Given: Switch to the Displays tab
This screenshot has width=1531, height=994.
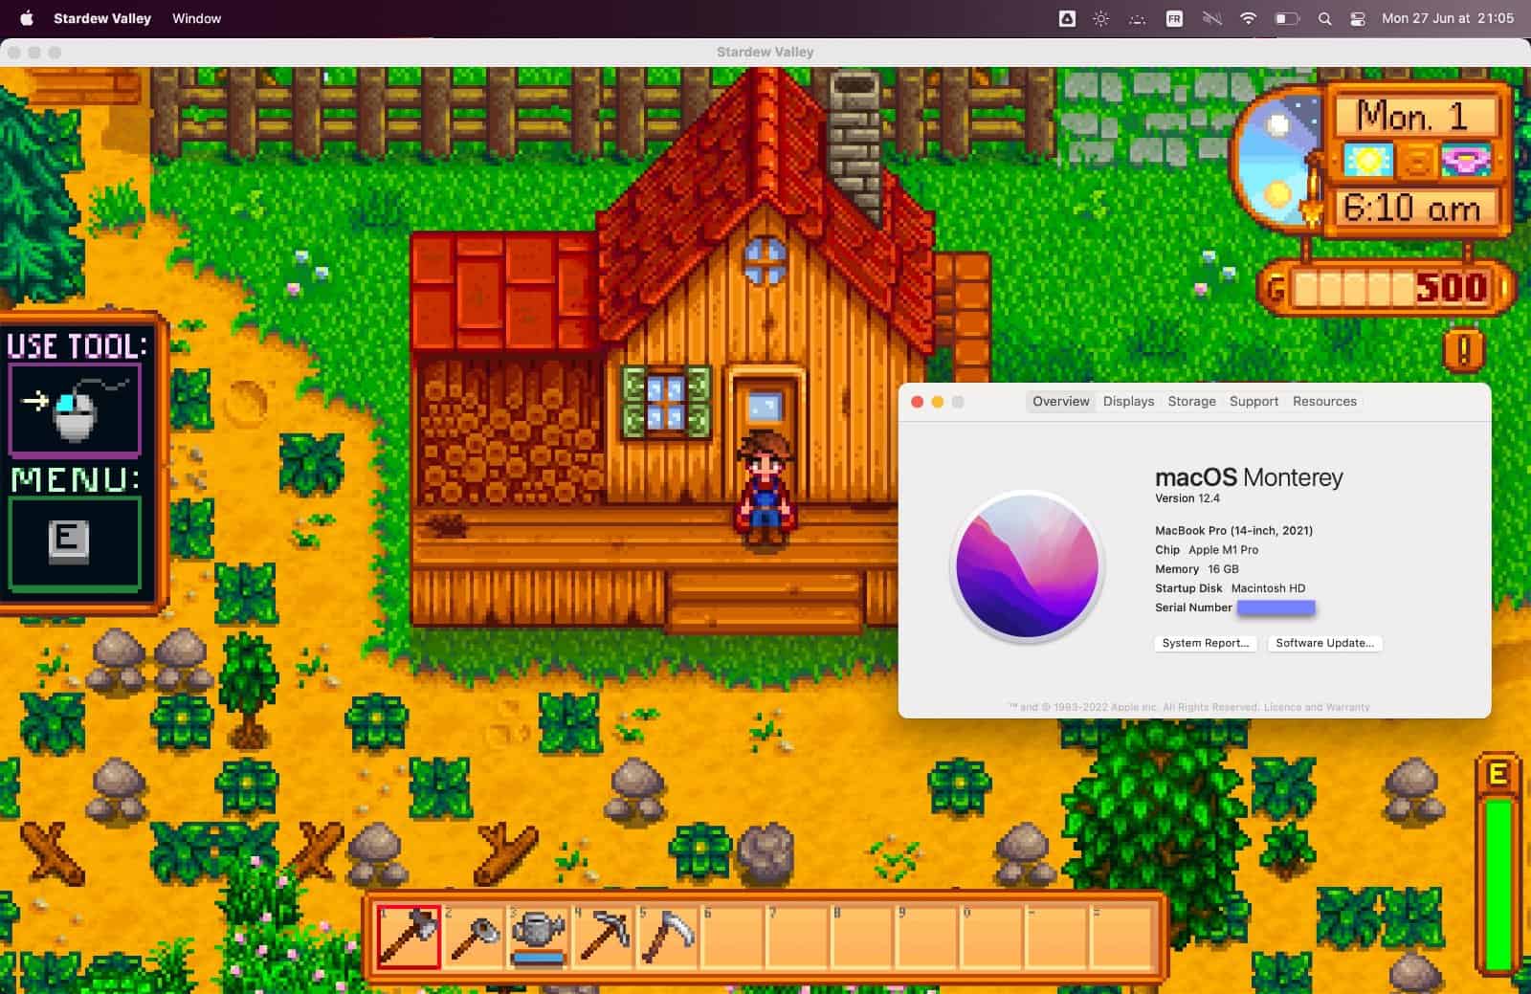Looking at the screenshot, I should pyautogui.click(x=1128, y=401).
